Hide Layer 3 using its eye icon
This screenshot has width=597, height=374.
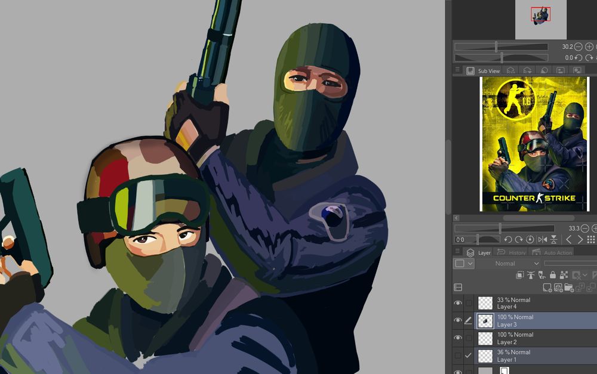458,320
